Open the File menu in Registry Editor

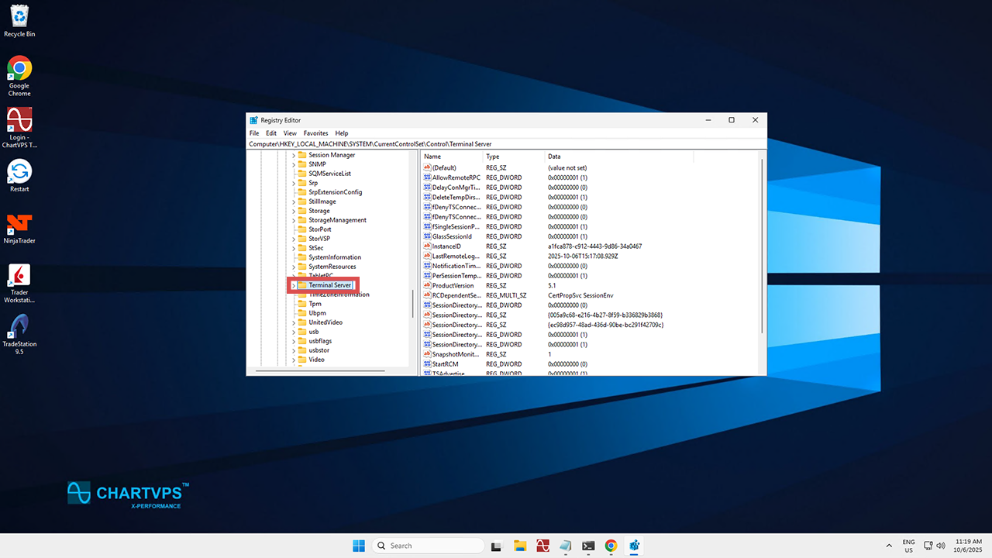click(x=254, y=133)
